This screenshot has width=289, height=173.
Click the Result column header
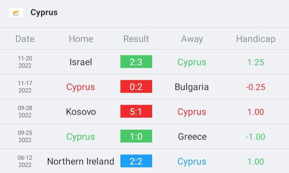pyautogui.click(x=136, y=39)
